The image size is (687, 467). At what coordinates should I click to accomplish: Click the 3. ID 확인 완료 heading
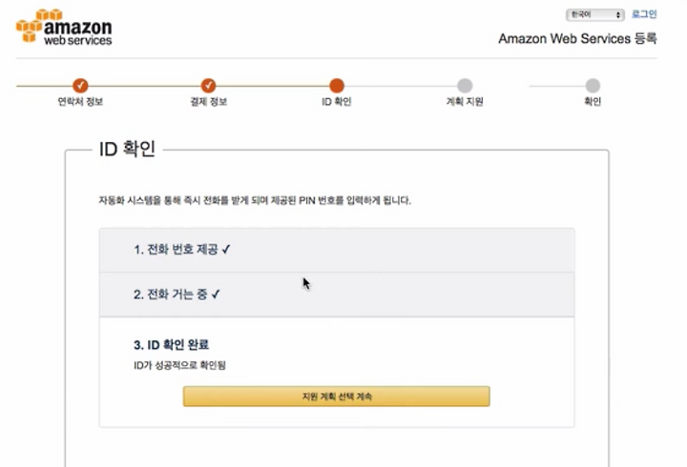[x=172, y=345]
